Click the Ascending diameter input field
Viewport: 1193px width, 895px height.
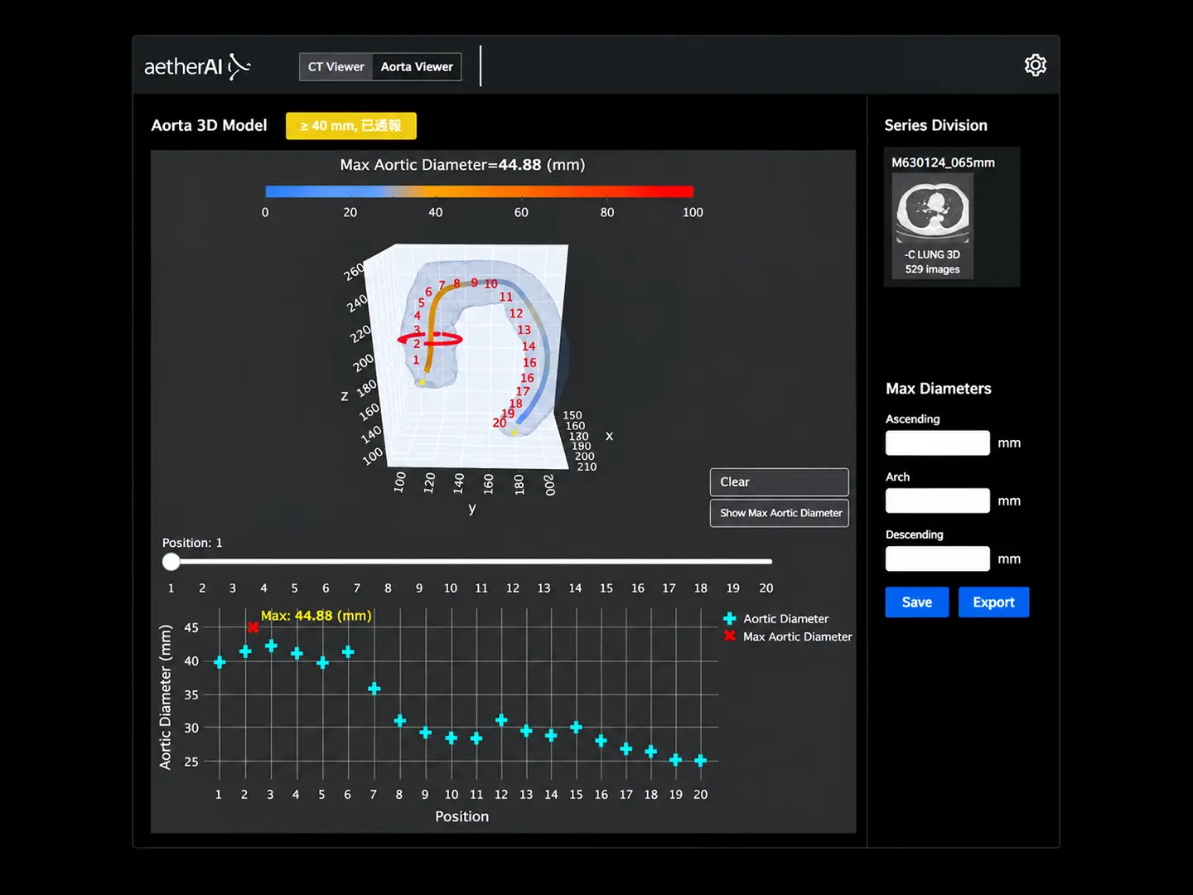(938, 443)
